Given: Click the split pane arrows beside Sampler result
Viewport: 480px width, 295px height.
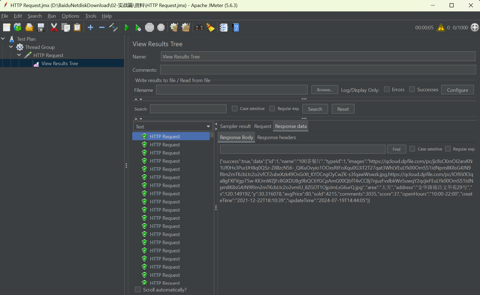Looking at the screenshot, I should [216, 126].
